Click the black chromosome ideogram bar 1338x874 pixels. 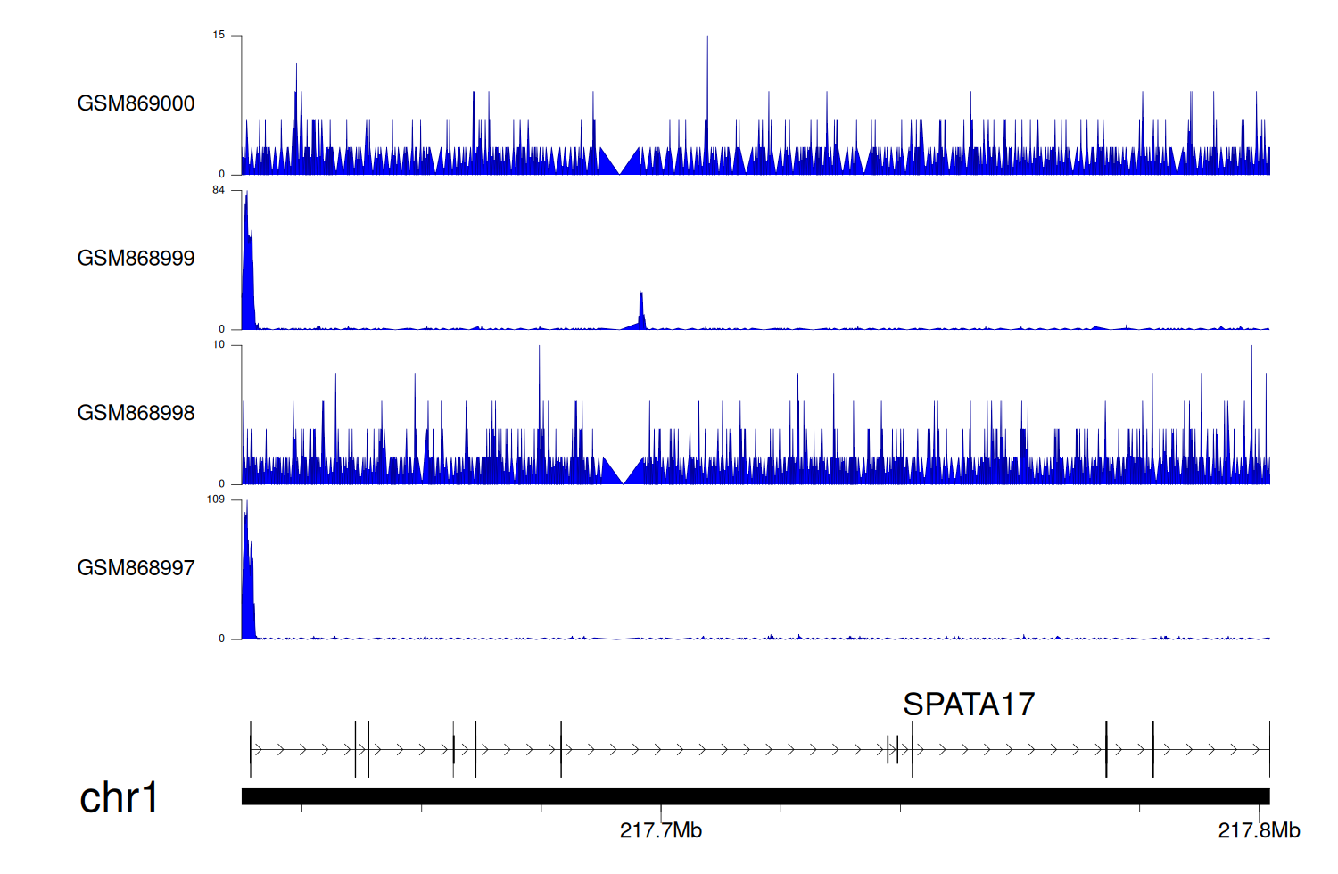pos(755,796)
